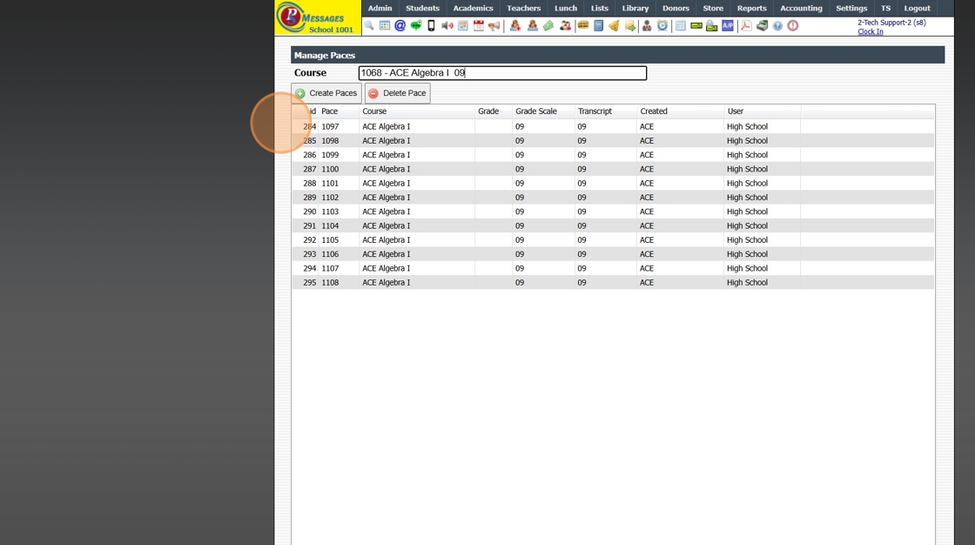The image size is (975, 545).
Task: Click the hamburger lunch icon
Action: 583,26
